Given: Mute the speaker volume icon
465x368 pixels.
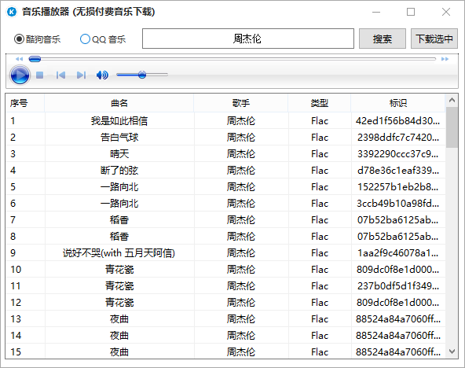Looking at the screenshot, I should pyautogui.click(x=102, y=75).
